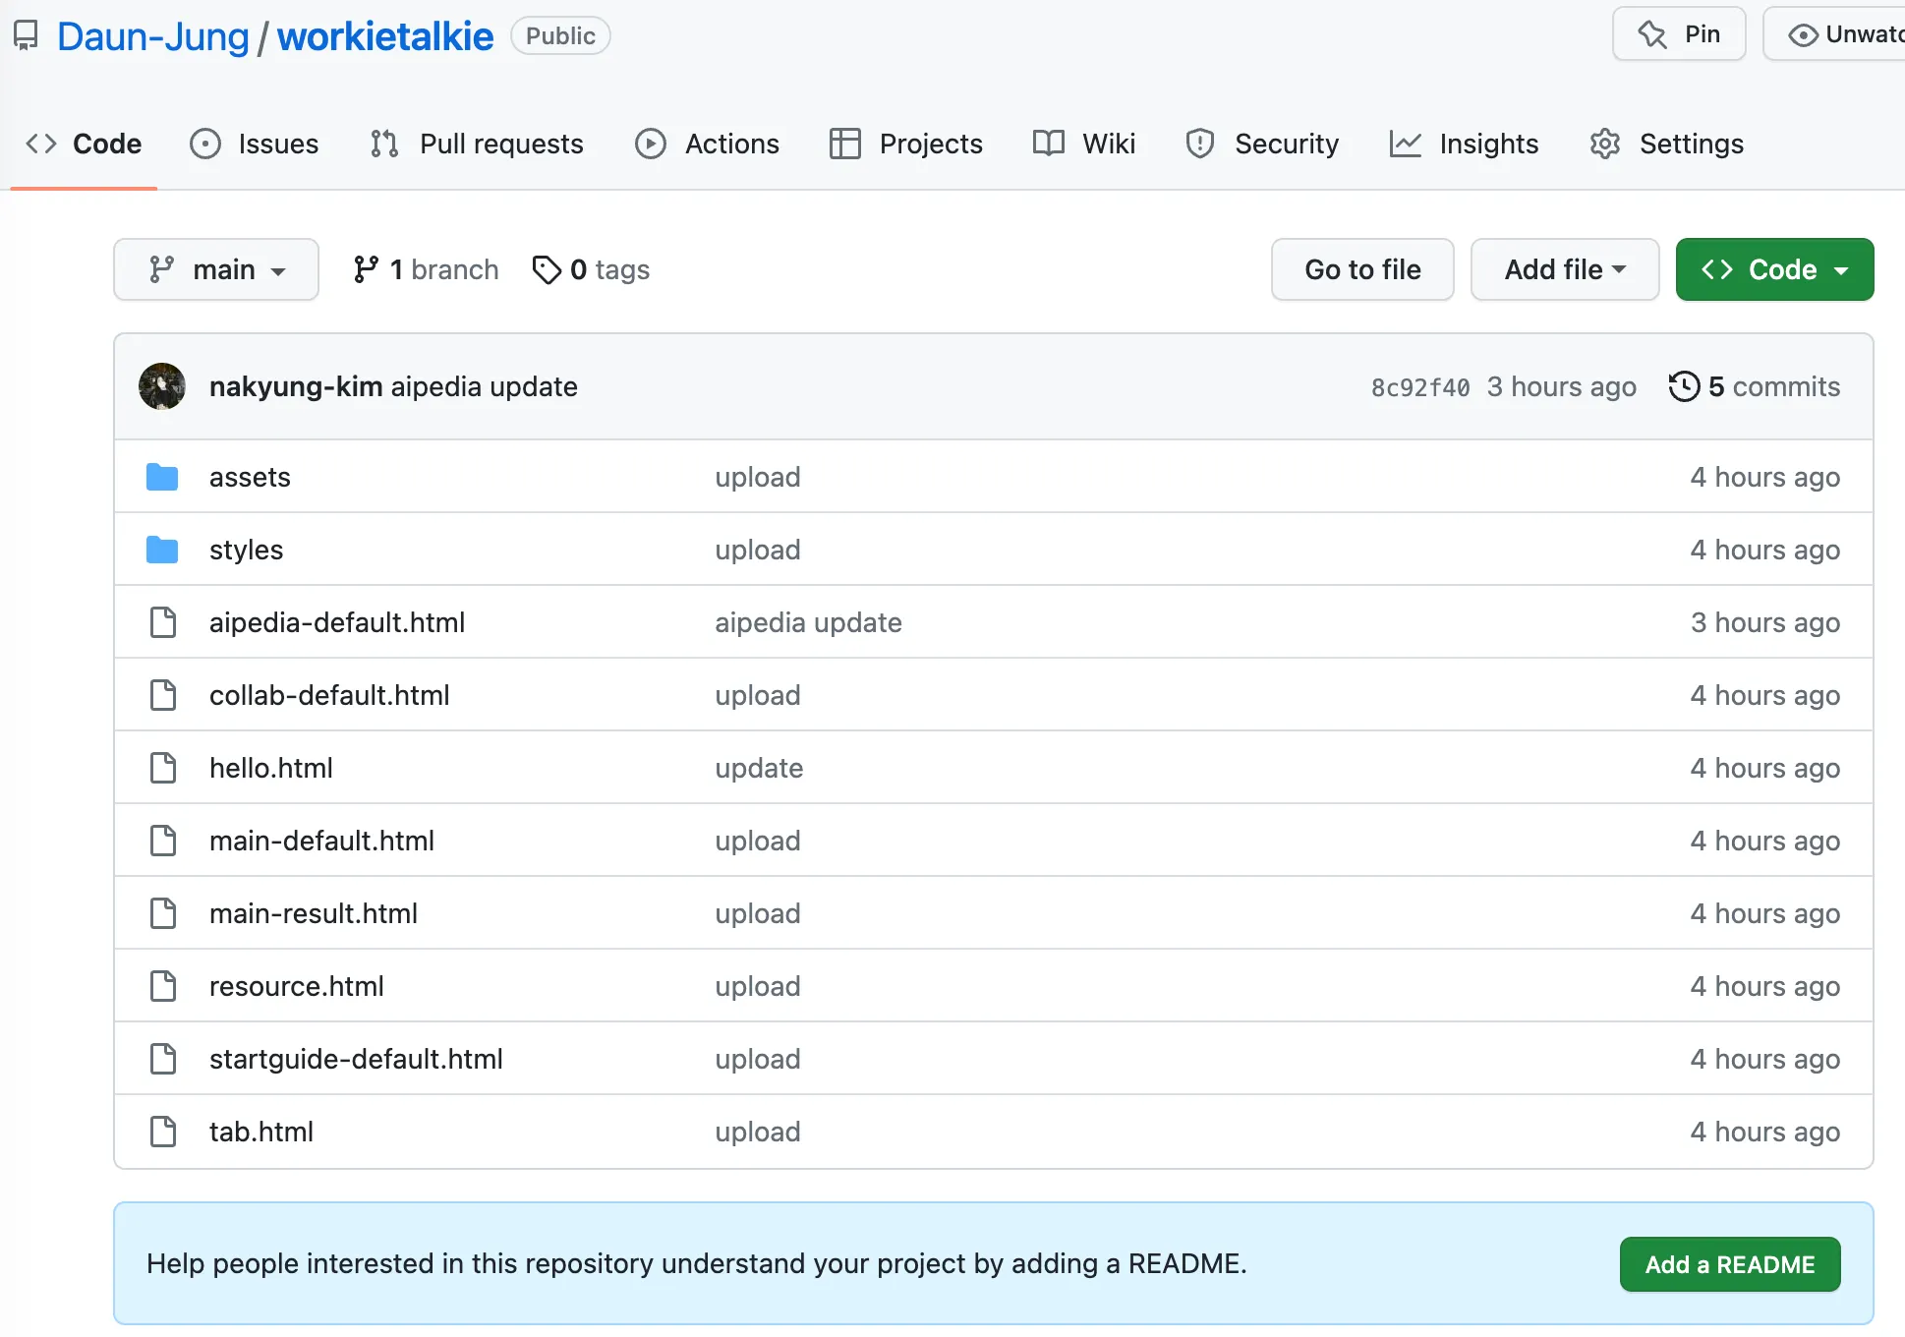The width and height of the screenshot is (1905, 1337).
Task: Open the Add file dropdown
Action: [1564, 269]
